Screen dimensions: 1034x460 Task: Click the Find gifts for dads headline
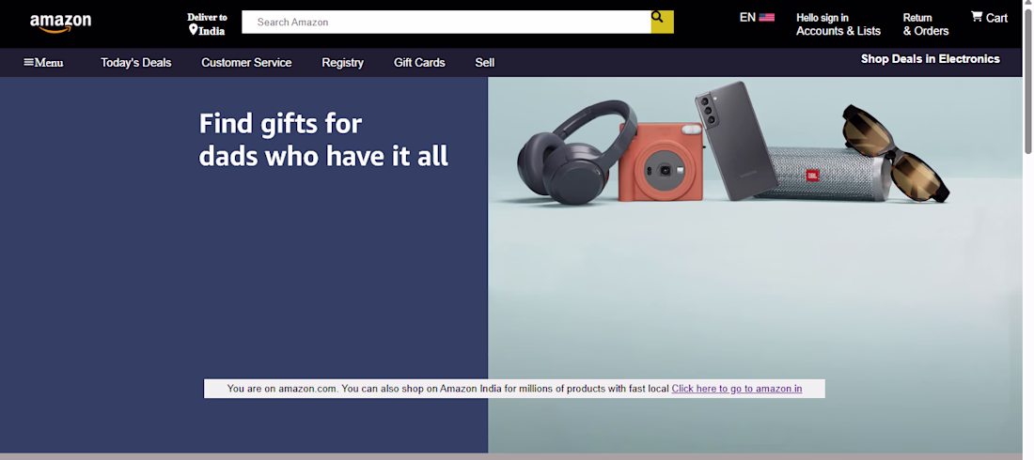point(323,140)
